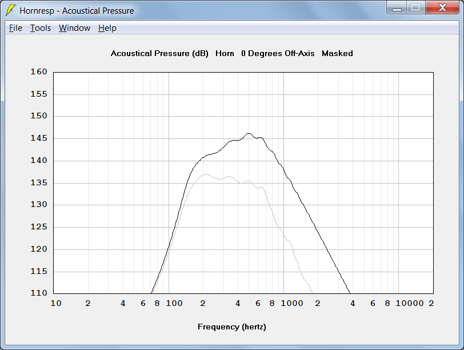Click the 'Frequency (hertz)' axis label

pos(232,327)
